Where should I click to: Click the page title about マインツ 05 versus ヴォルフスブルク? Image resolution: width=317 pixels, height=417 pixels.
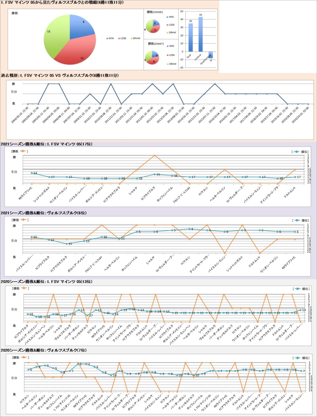tap(62, 3)
